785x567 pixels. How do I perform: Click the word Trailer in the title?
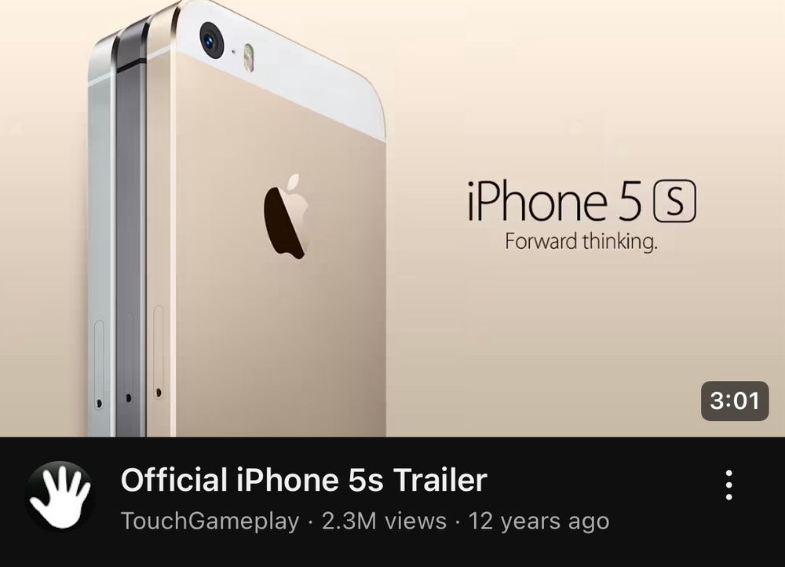440,480
